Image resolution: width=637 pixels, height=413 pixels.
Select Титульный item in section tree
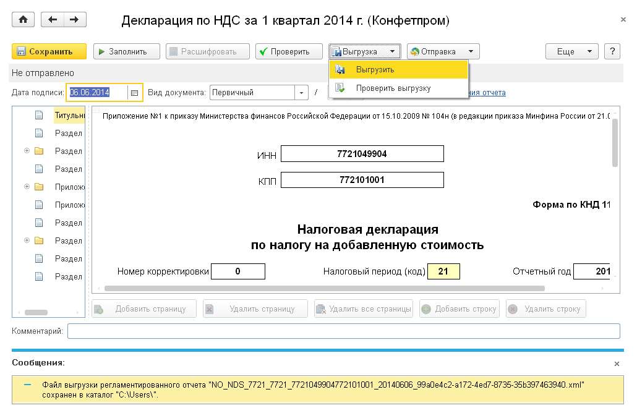click(68, 115)
